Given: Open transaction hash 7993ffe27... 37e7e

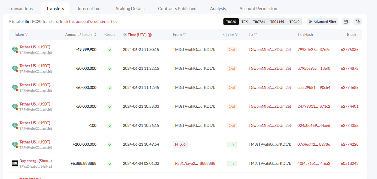Looking at the screenshot, I should click(x=314, y=50).
